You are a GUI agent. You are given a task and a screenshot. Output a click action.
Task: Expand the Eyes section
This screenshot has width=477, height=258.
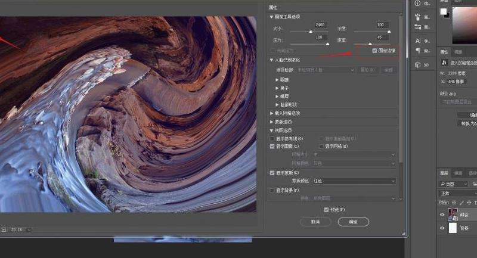click(277, 80)
